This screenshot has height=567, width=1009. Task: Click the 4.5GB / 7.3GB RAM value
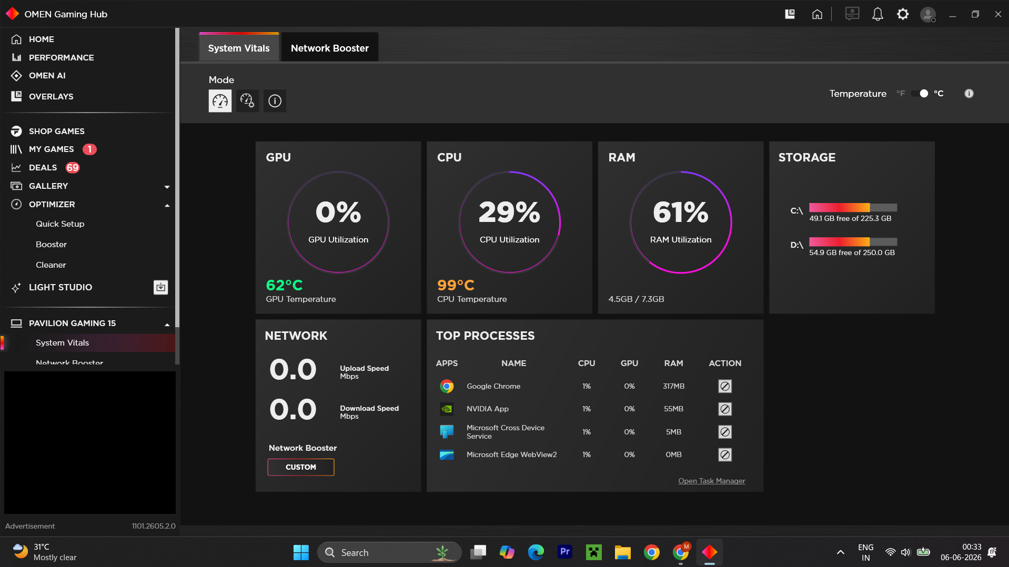(636, 299)
